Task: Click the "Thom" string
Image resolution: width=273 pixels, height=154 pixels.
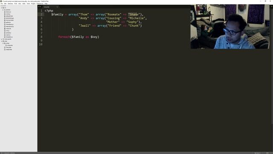Action: click(84, 14)
